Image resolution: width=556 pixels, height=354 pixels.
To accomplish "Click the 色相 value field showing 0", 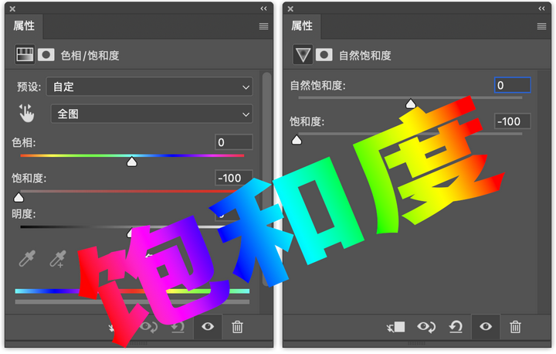I will [x=234, y=142].
